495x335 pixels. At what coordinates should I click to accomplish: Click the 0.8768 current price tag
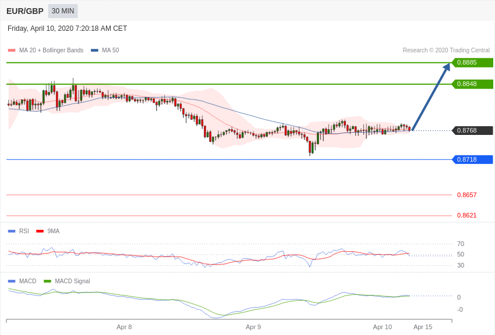pyautogui.click(x=473, y=130)
